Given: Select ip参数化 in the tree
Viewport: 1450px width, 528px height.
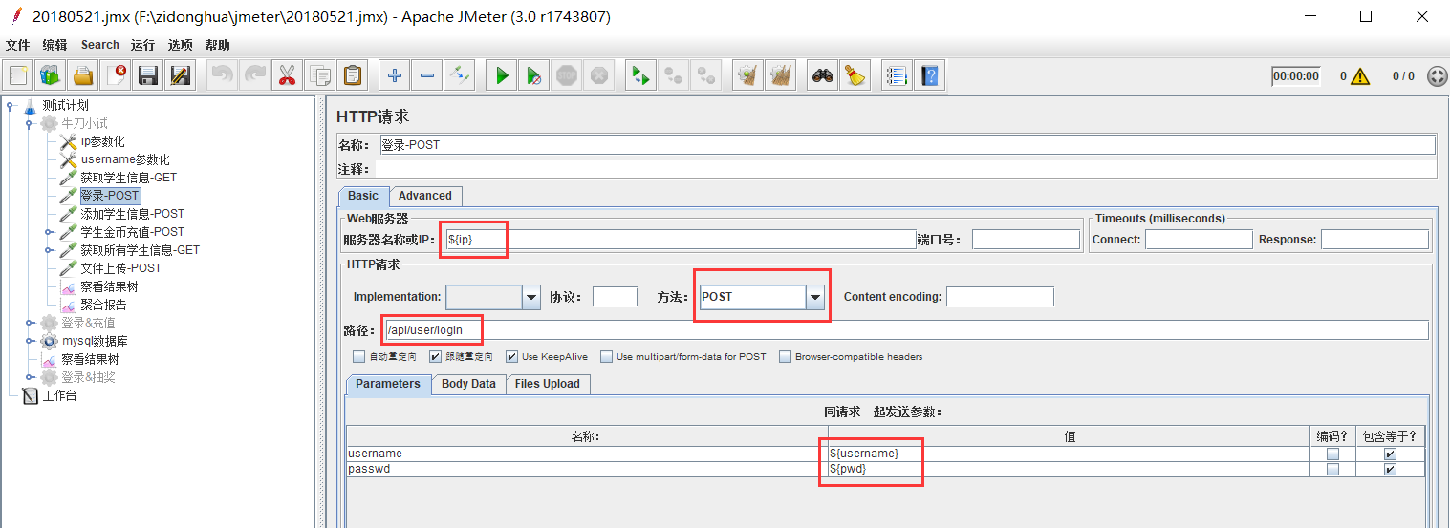Looking at the screenshot, I should pos(102,141).
